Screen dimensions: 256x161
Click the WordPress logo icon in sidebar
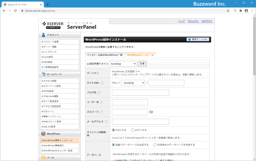pyautogui.click(x=43, y=134)
